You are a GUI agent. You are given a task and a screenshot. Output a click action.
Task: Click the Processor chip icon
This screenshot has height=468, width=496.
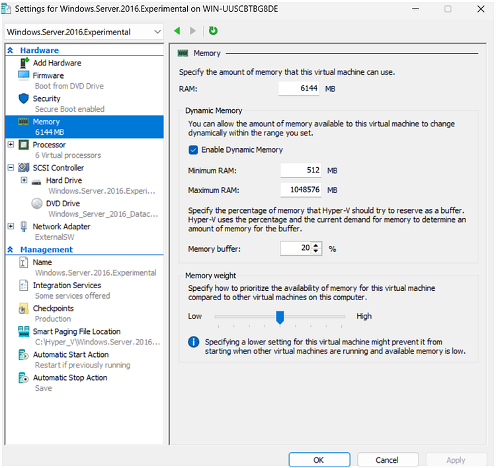point(24,145)
